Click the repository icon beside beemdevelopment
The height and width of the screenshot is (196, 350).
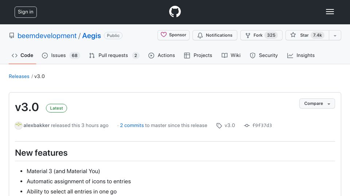[12, 36]
